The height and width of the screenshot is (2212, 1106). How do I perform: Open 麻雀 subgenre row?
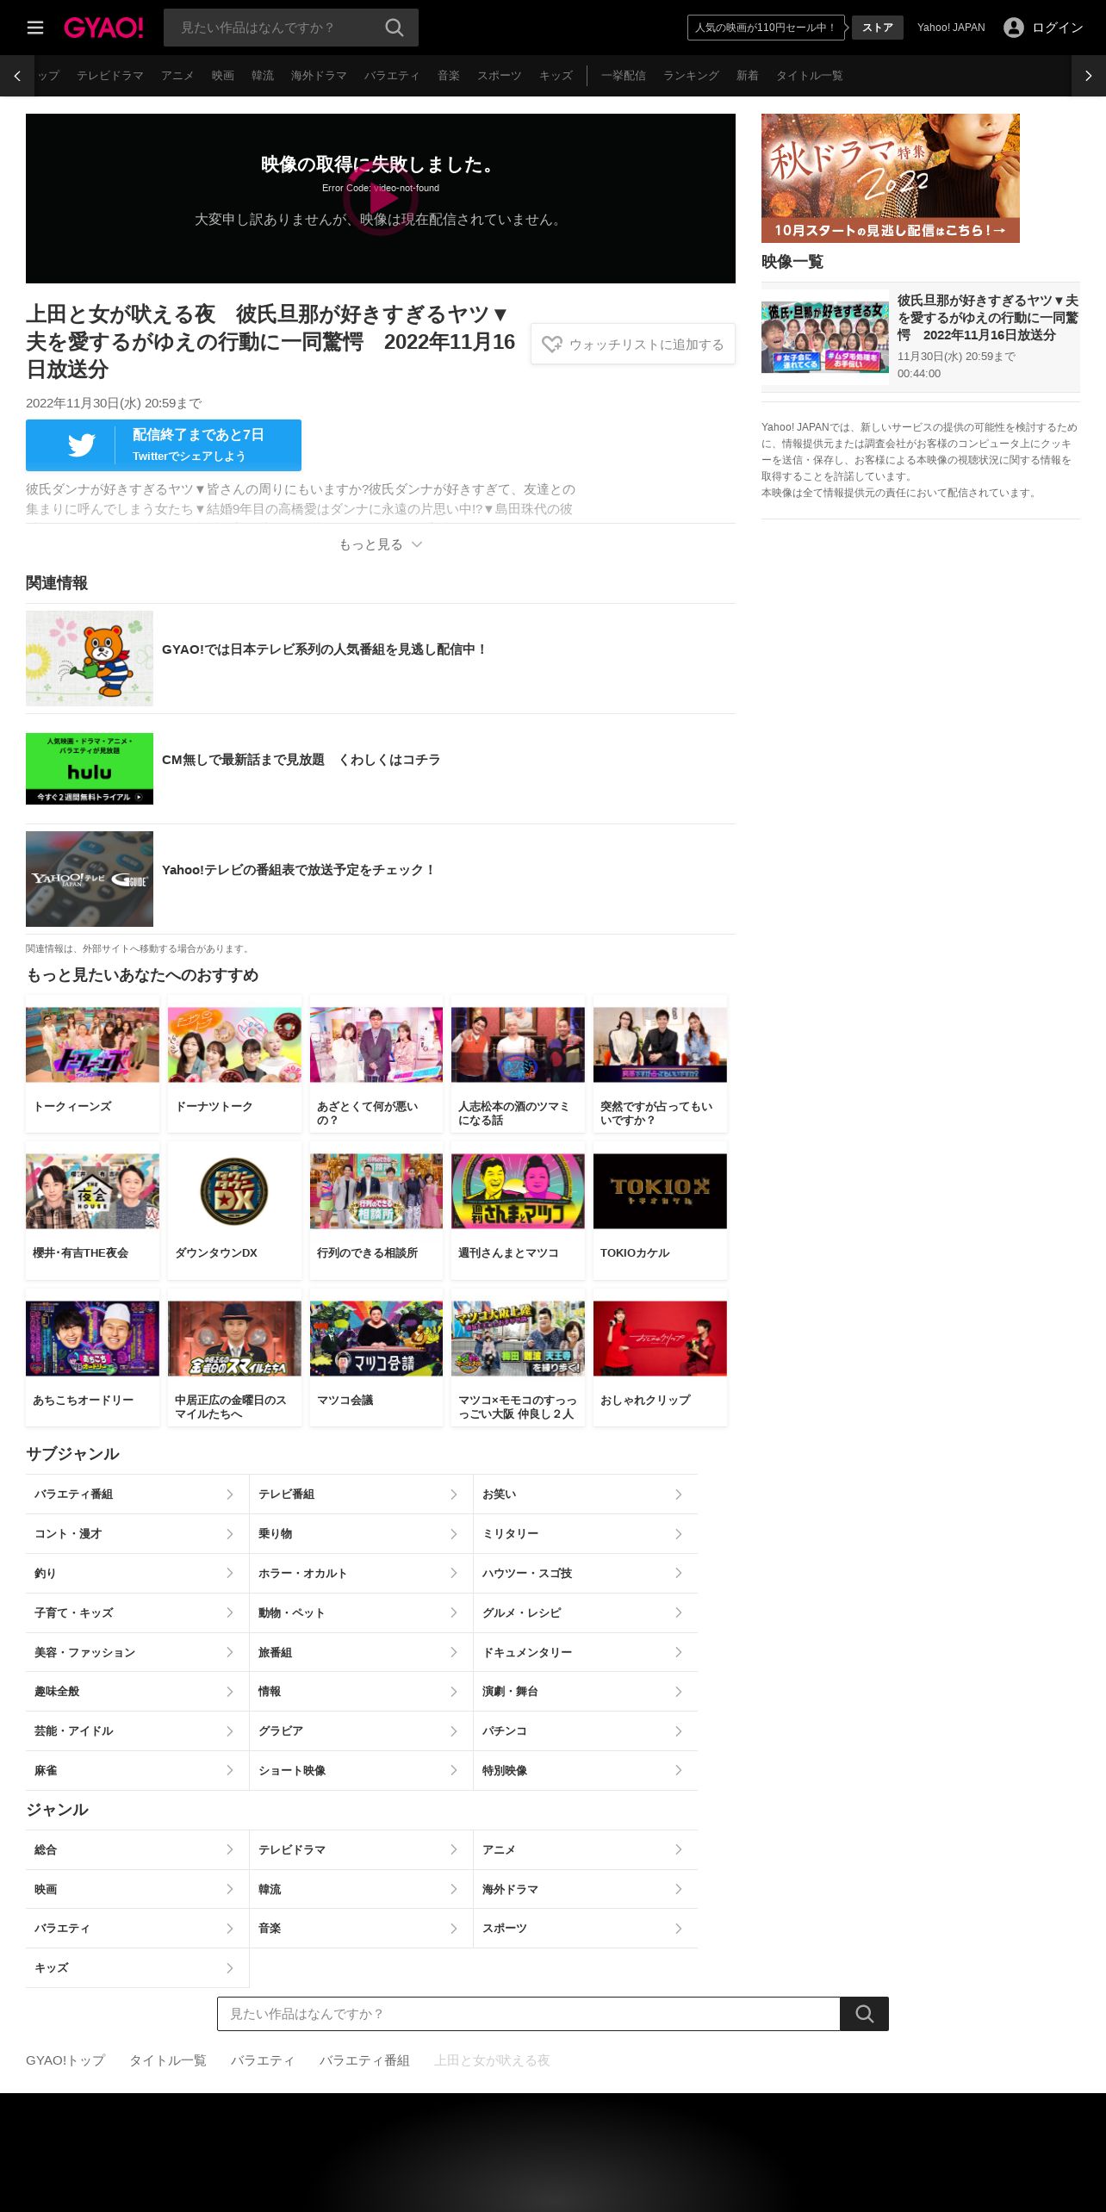(x=137, y=1771)
